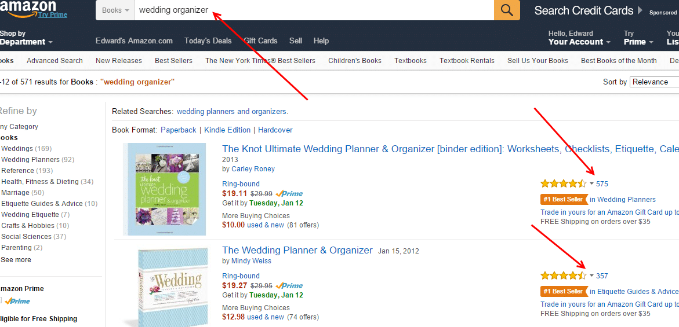The height and width of the screenshot is (327, 679).
Task: Go to New Releases
Action: pyautogui.click(x=119, y=61)
